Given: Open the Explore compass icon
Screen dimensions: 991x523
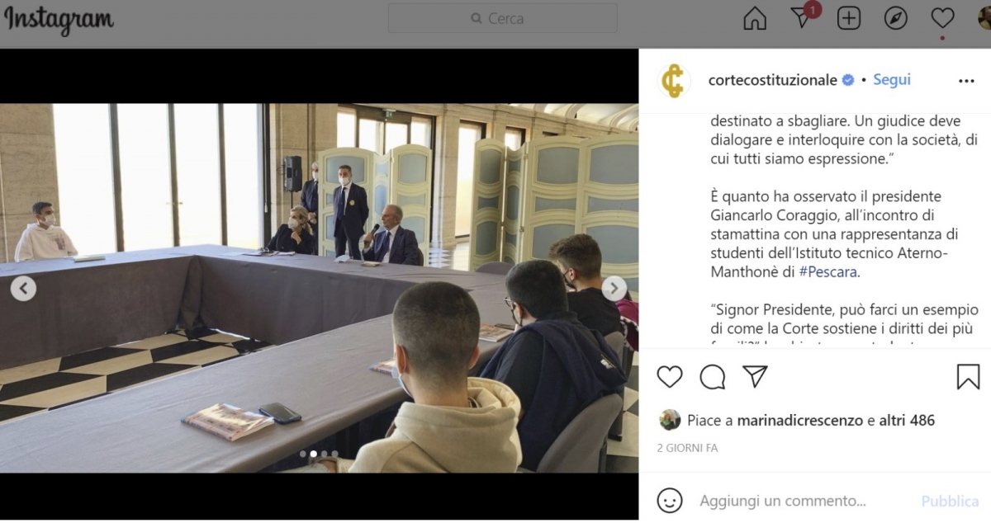Looking at the screenshot, I should [x=896, y=18].
